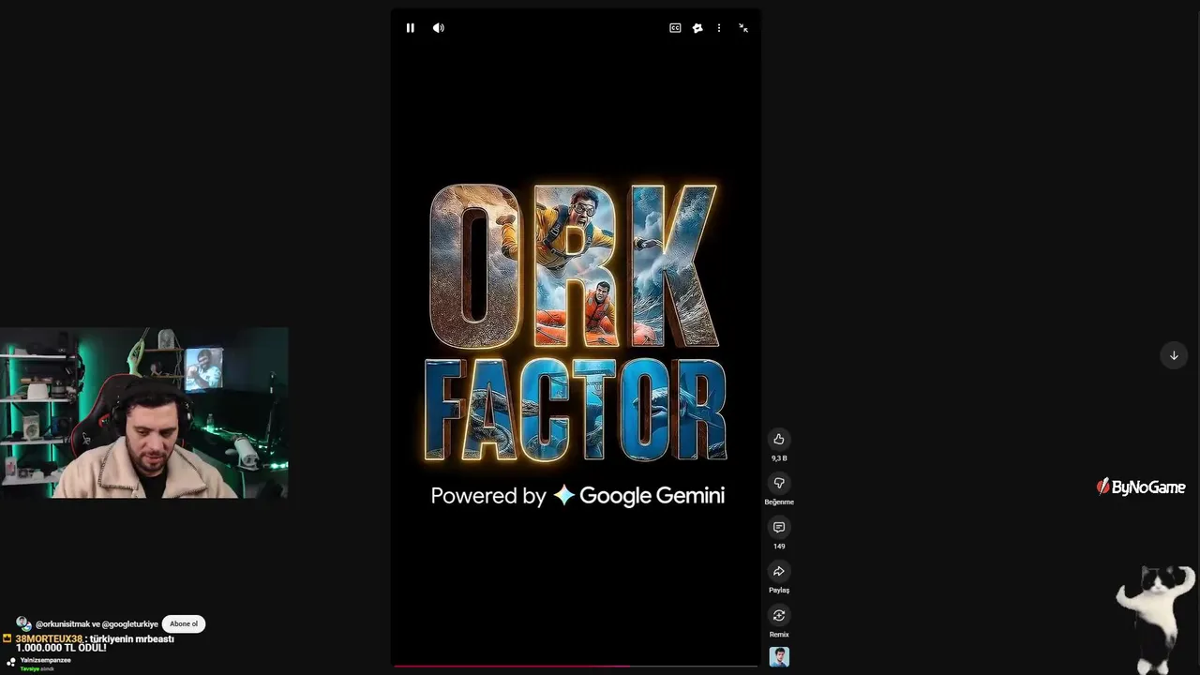
Task: Share the Short via Paylaş icon
Action: click(779, 571)
